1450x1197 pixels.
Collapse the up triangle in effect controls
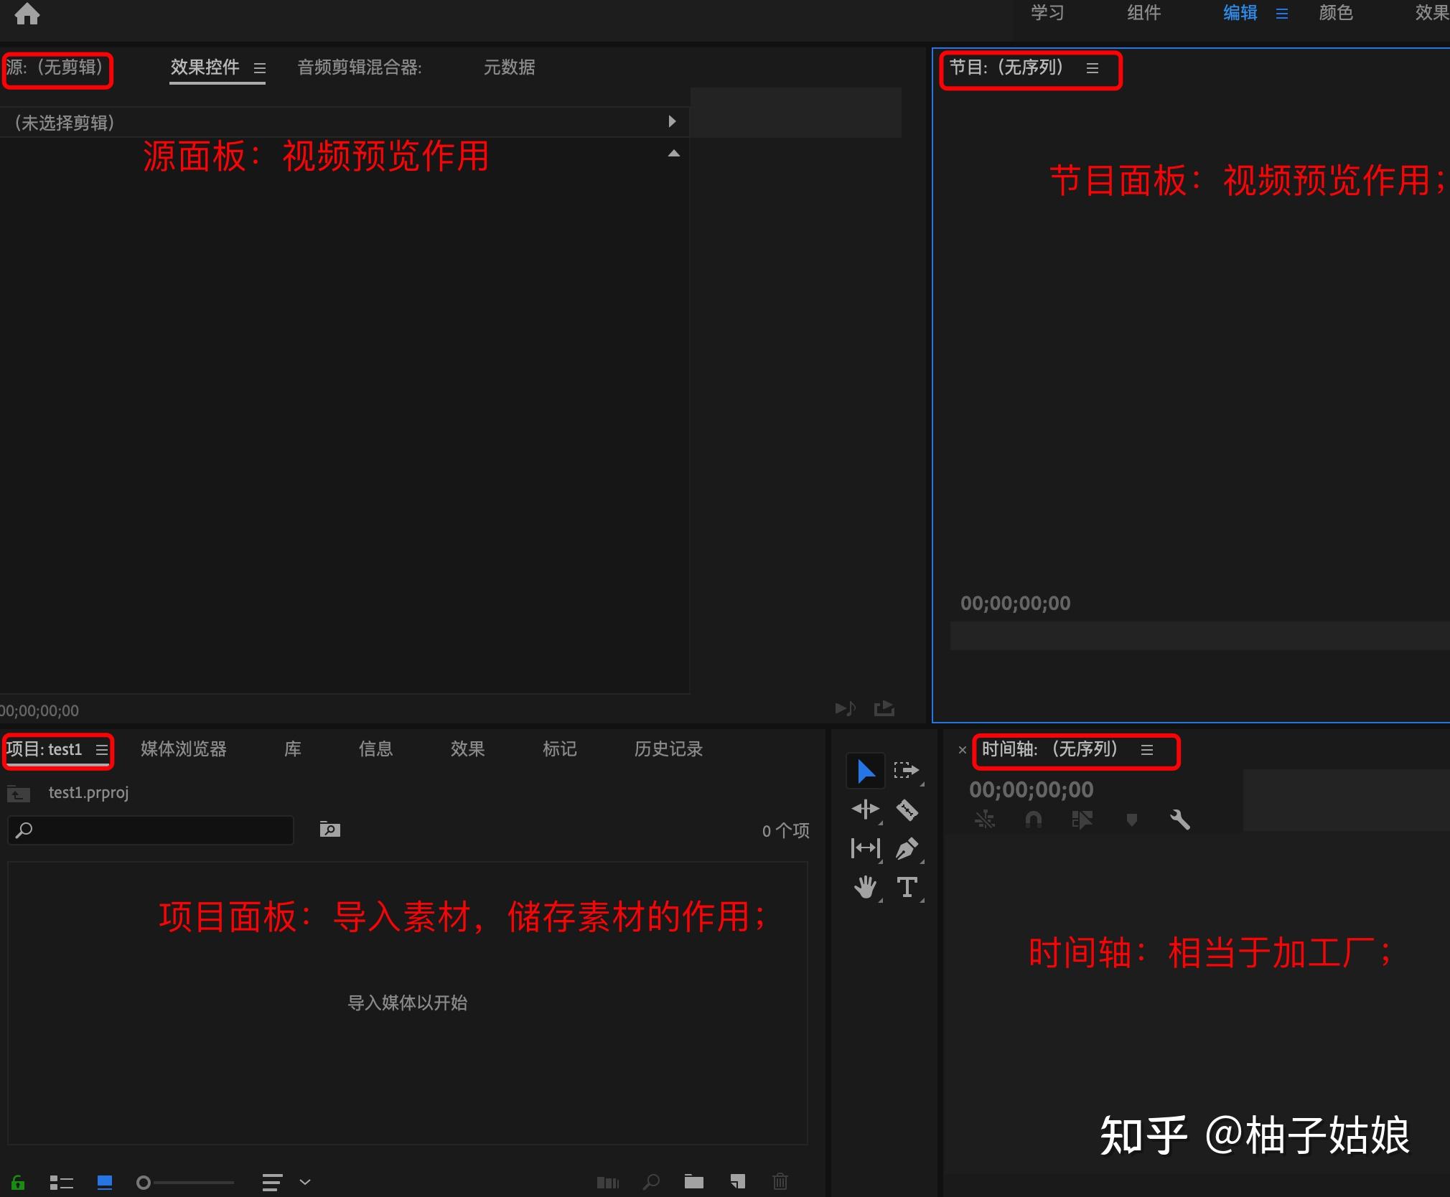coord(673,153)
